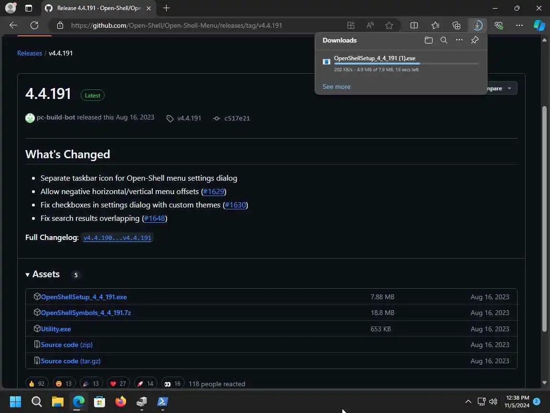Viewport: 550px width, 413px height.
Task: Open the Compare dropdown
Action: tap(501, 88)
